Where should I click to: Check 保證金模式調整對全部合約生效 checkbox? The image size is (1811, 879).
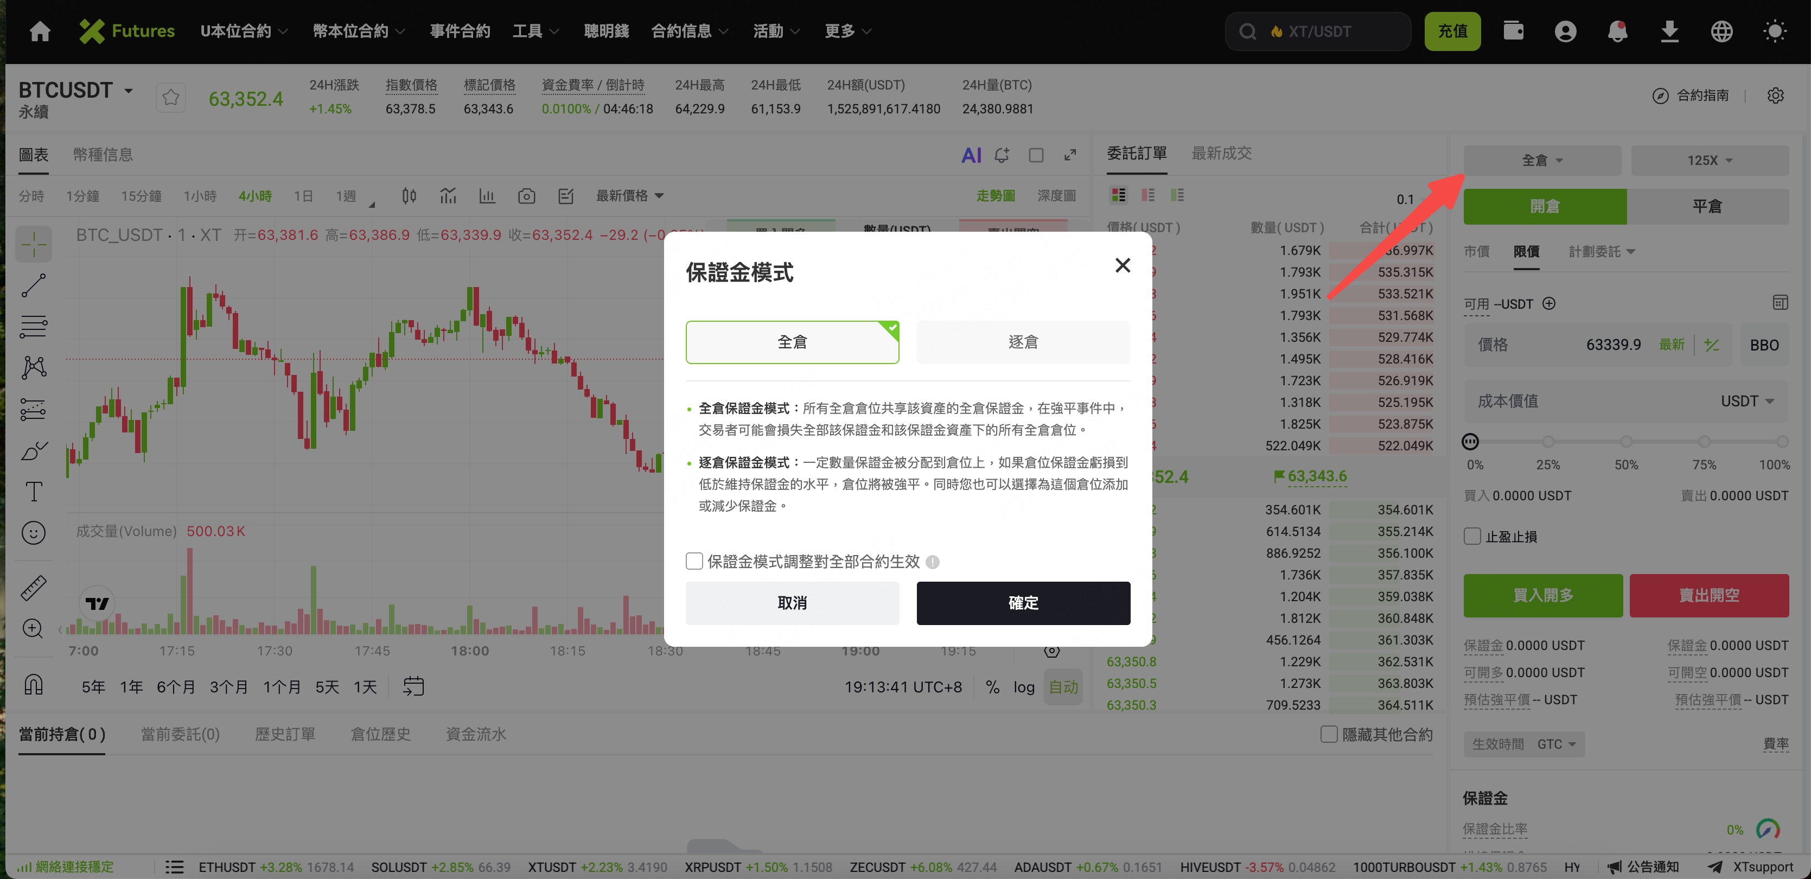pyautogui.click(x=694, y=561)
